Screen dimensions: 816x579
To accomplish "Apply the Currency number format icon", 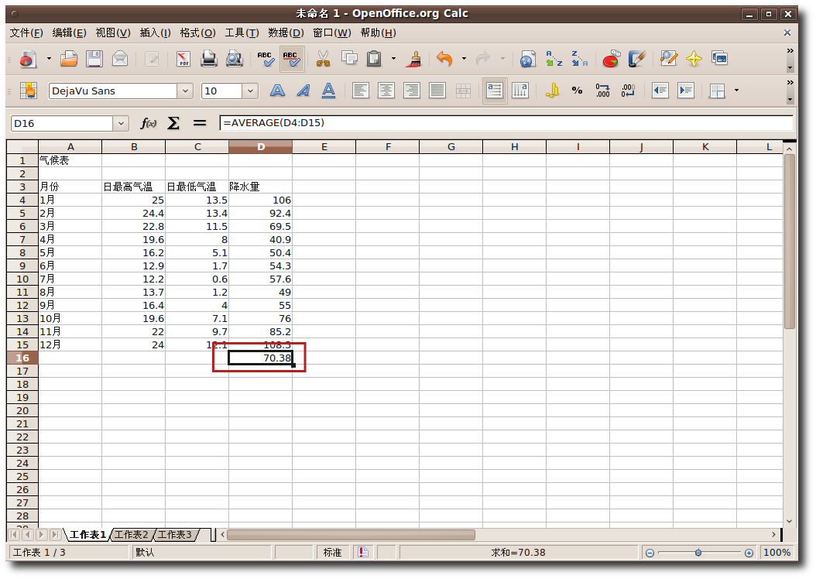I will 552,91.
